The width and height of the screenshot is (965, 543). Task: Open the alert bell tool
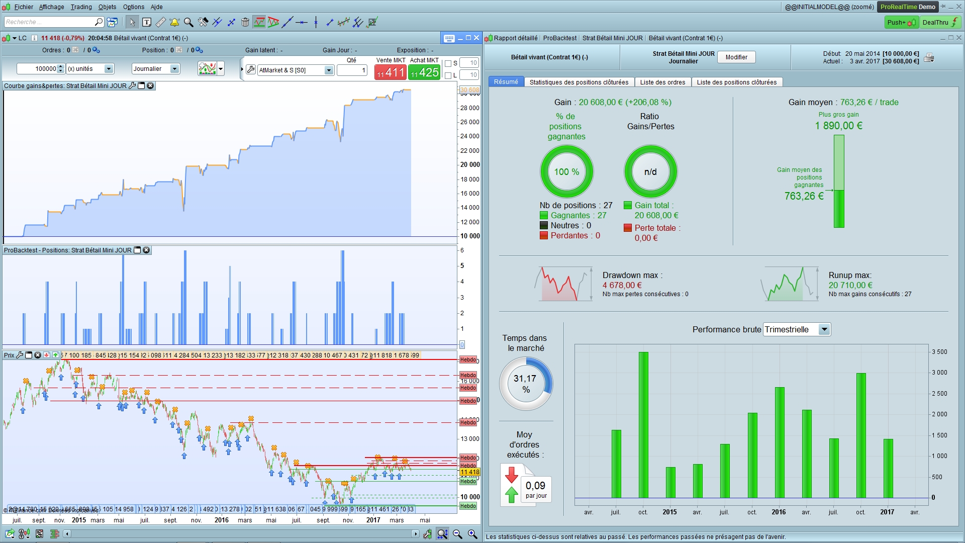pos(174,22)
